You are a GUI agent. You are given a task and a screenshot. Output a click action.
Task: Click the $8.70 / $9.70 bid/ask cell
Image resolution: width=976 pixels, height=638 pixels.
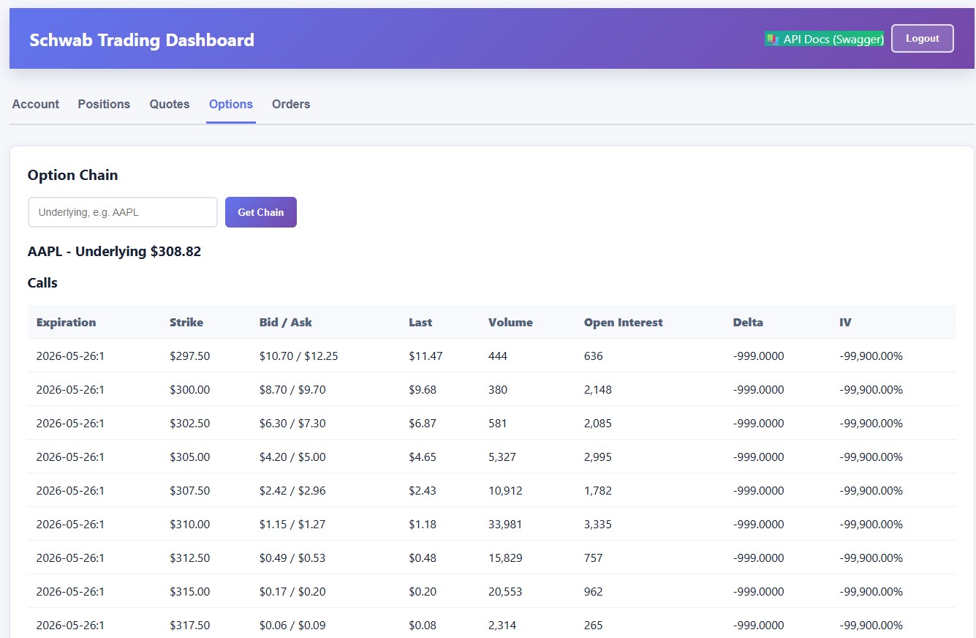[x=292, y=390]
